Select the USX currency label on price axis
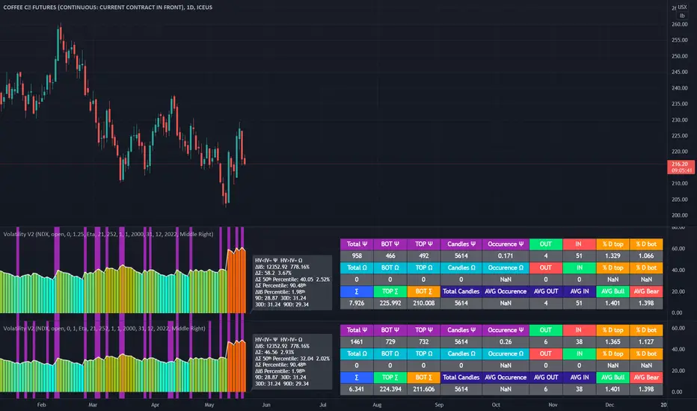697x411 pixels. 682,7
